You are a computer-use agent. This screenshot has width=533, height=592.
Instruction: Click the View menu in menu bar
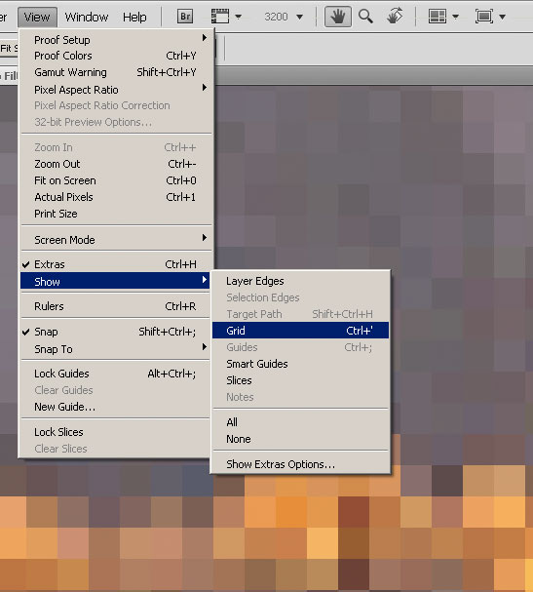(x=37, y=17)
